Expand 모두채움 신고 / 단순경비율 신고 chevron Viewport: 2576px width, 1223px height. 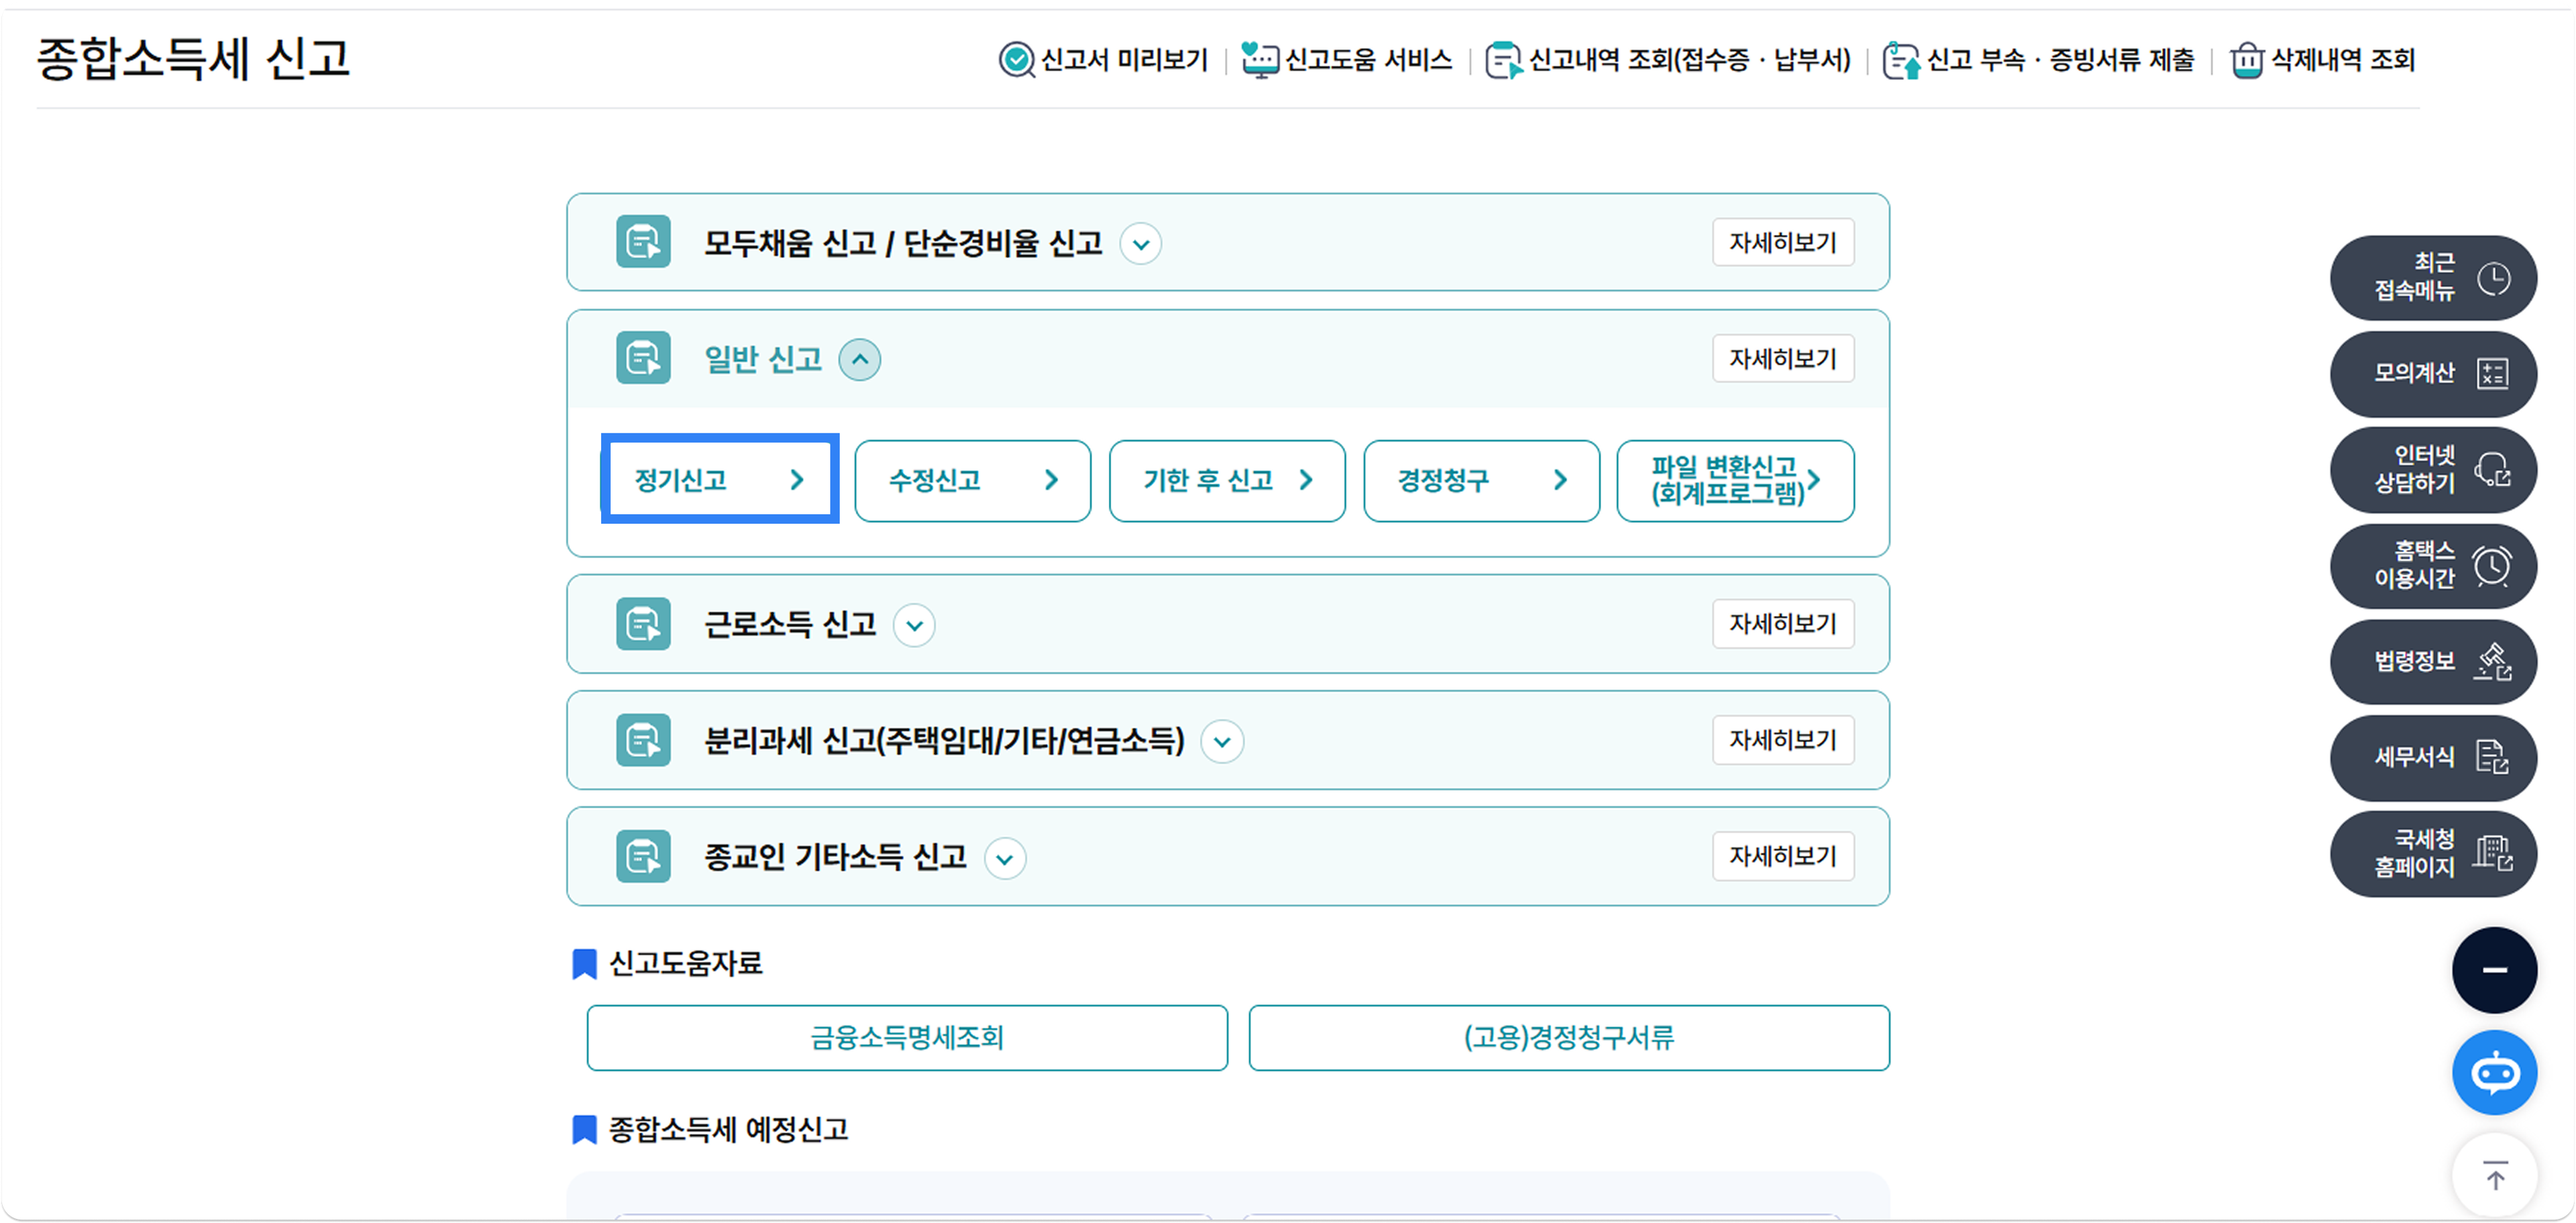(1140, 244)
